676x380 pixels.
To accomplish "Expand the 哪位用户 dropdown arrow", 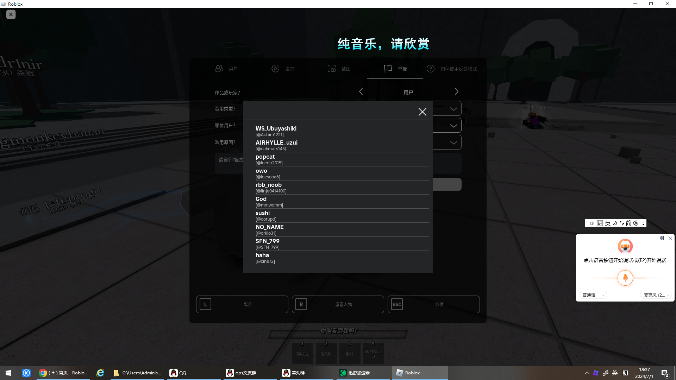I will point(454,126).
